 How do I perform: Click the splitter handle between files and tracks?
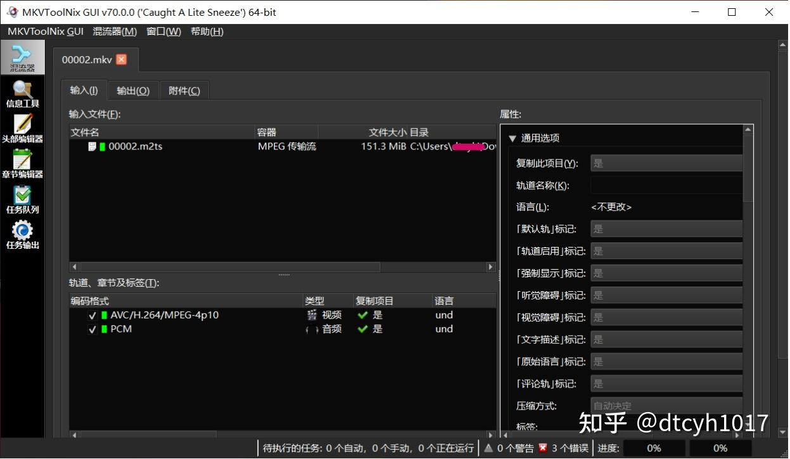(283, 275)
